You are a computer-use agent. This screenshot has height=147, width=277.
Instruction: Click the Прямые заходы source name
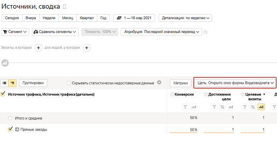coord(34,130)
